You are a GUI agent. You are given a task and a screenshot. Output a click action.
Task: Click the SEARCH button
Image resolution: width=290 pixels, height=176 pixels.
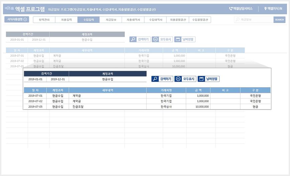click(x=279, y=20)
